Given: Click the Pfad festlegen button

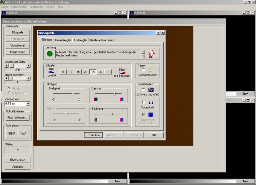Looking at the screenshot, I should (17, 118).
